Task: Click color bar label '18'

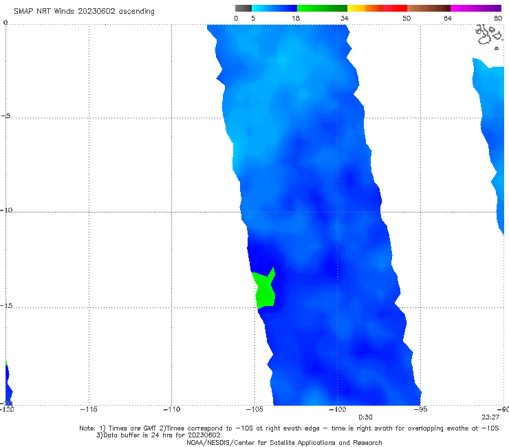Action: pos(296,18)
